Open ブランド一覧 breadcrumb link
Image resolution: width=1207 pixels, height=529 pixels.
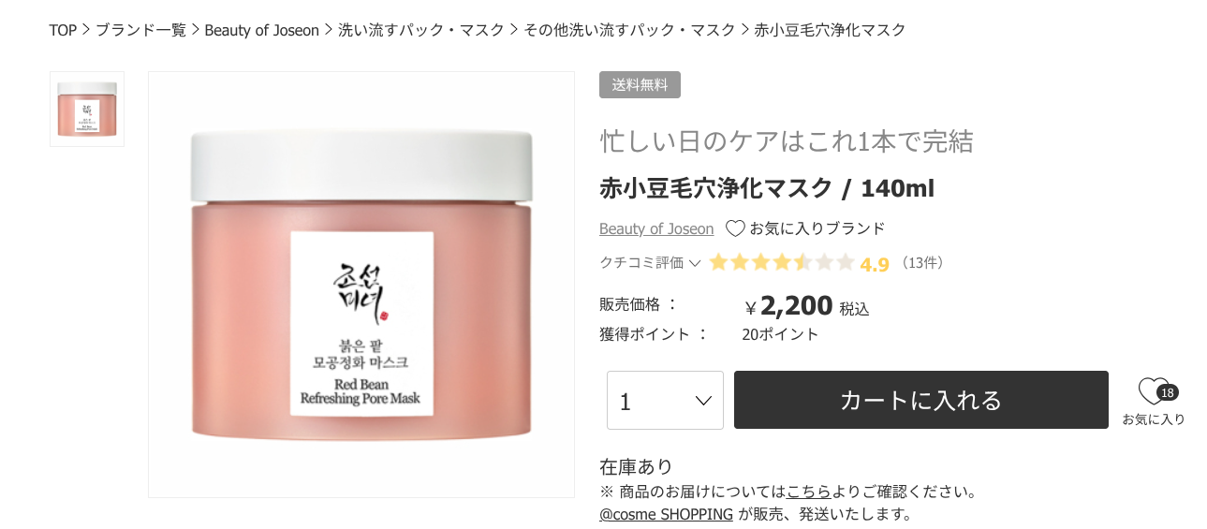tap(141, 30)
